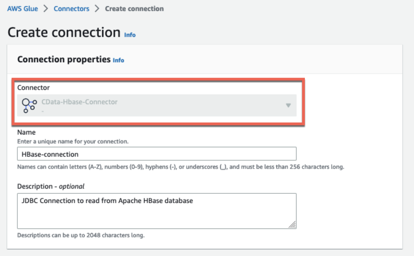Open Info link beside Create connection title
Image resolution: width=414 pixels, height=256 pixels.
(130, 35)
